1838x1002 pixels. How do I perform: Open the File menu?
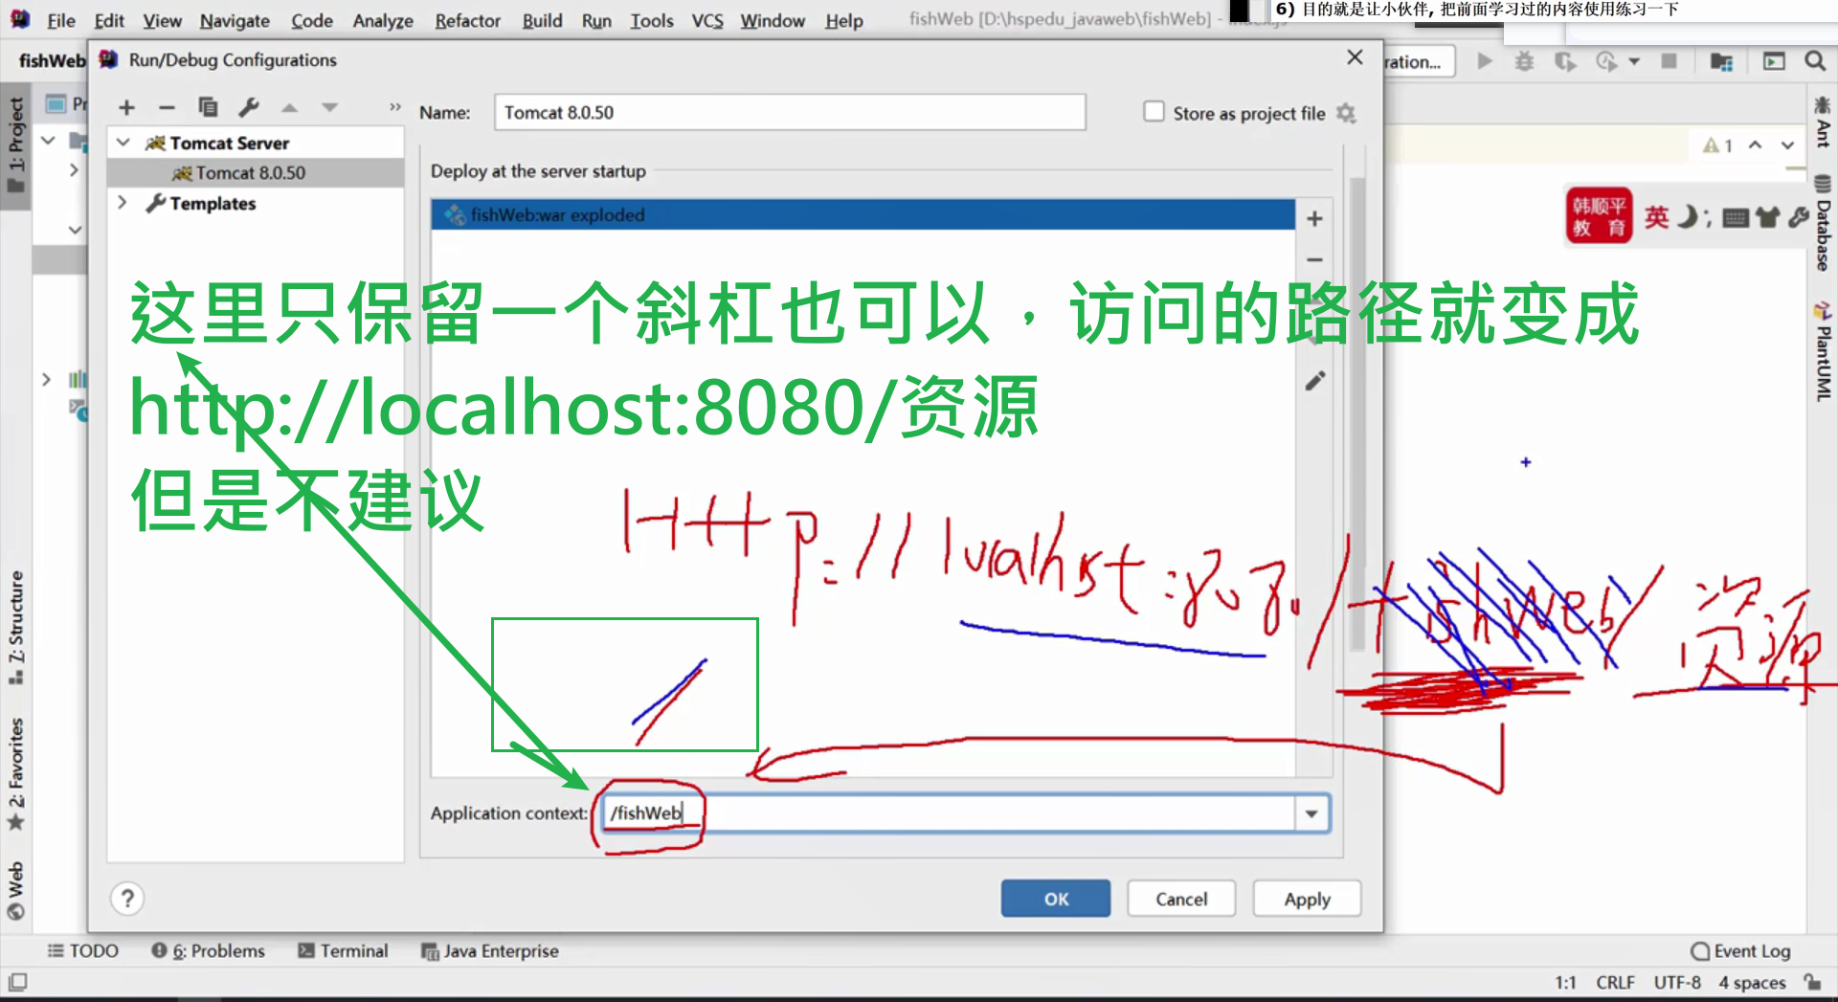[x=60, y=20]
